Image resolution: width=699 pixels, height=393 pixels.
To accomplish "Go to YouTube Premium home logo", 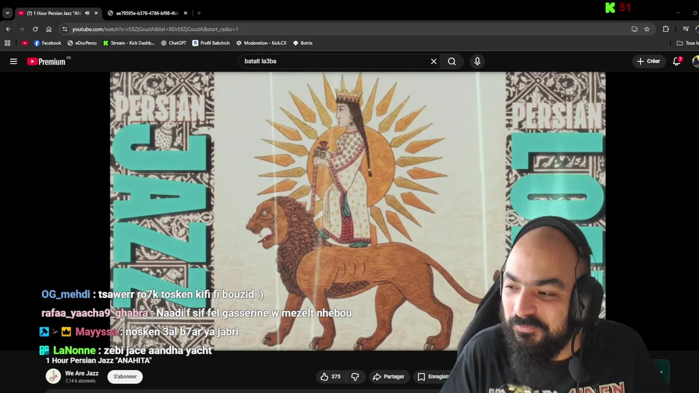I will point(46,61).
